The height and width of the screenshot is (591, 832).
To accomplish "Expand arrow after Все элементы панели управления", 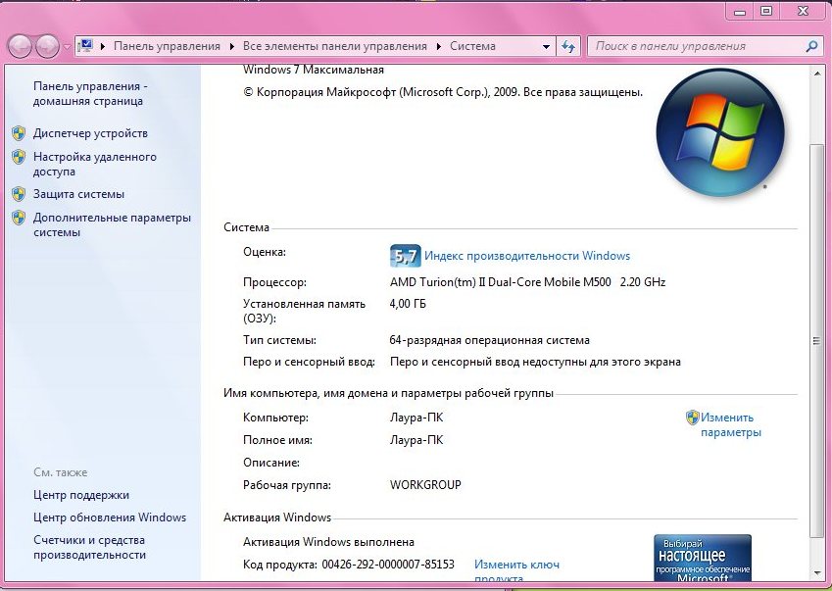I will click(x=439, y=47).
